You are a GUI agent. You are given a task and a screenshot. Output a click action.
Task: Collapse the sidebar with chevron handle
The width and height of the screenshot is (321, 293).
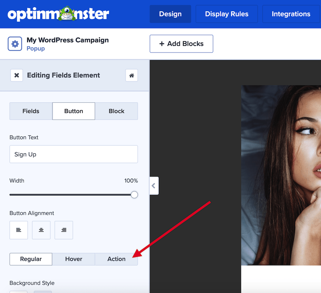pos(154,186)
